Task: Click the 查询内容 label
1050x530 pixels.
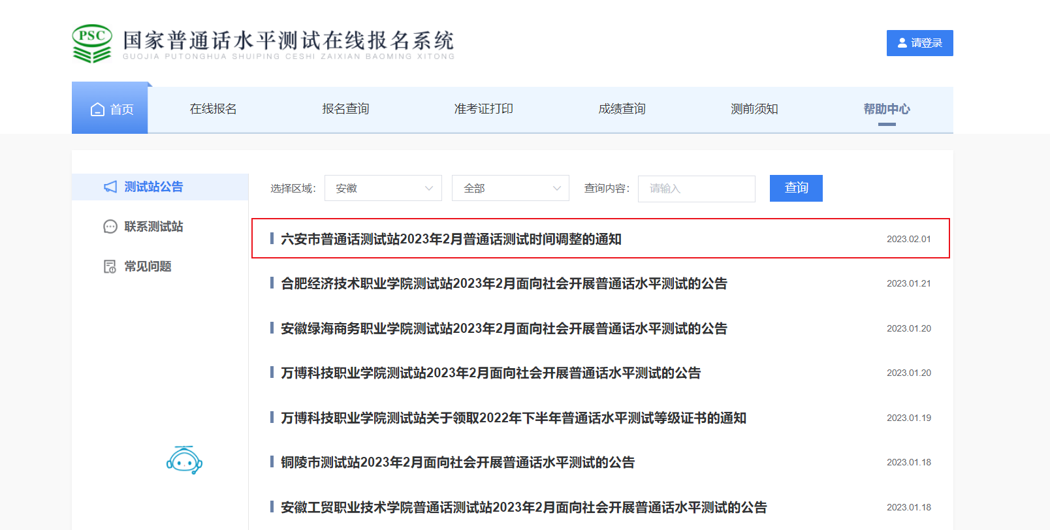Action: 607,189
